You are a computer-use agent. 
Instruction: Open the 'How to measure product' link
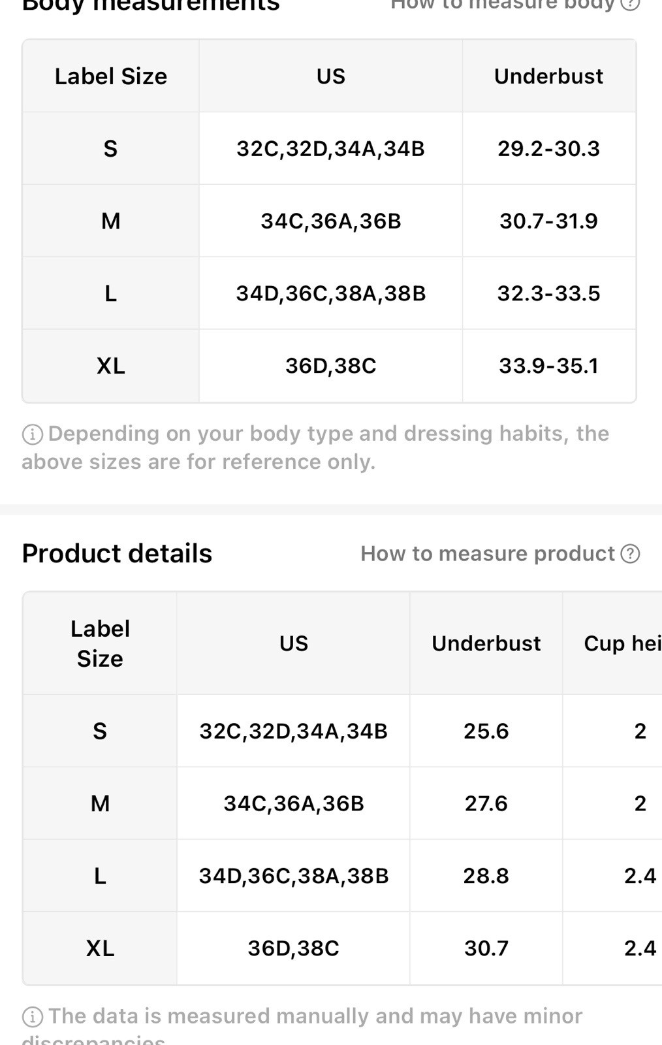tap(488, 554)
